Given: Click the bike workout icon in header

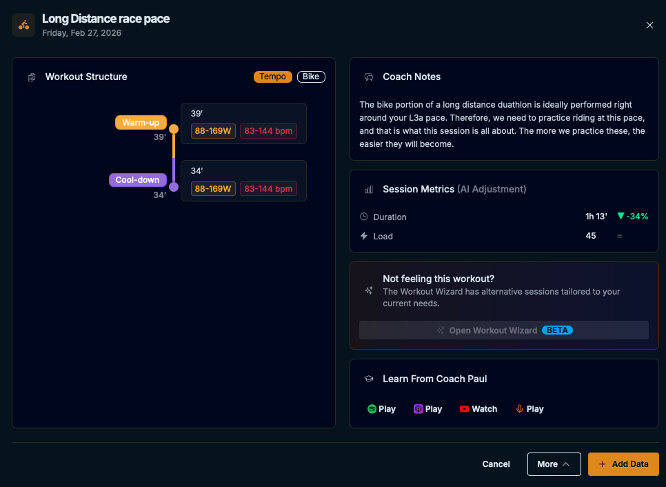Looking at the screenshot, I should click(x=23, y=25).
